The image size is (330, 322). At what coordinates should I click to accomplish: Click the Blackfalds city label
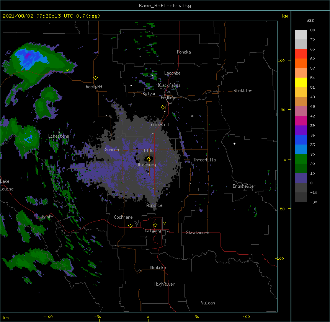click(x=169, y=85)
